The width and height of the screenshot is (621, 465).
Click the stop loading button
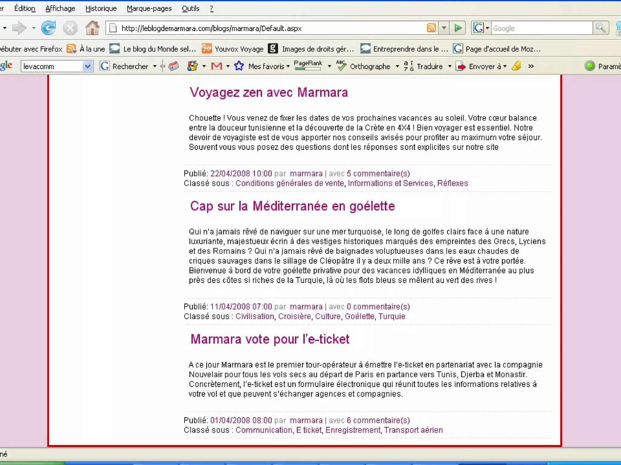coord(70,28)
